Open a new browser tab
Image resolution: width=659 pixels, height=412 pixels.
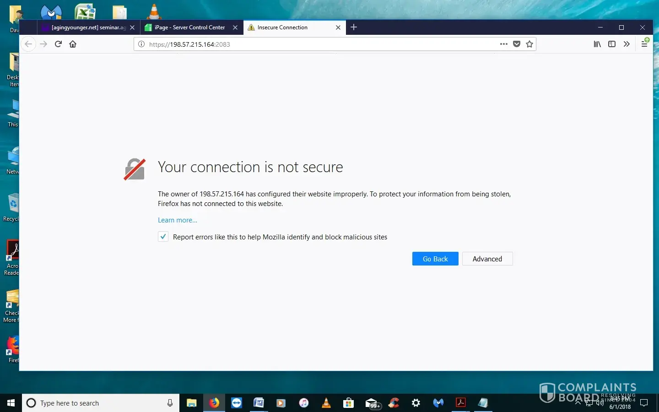pos(354,27)
